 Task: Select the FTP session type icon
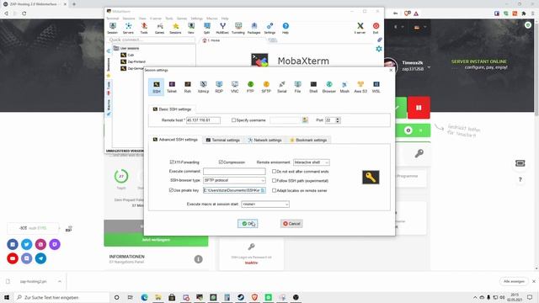250,87
